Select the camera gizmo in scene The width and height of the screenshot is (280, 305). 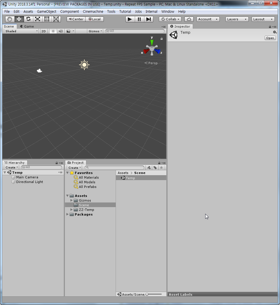click(x=39, y=71)
